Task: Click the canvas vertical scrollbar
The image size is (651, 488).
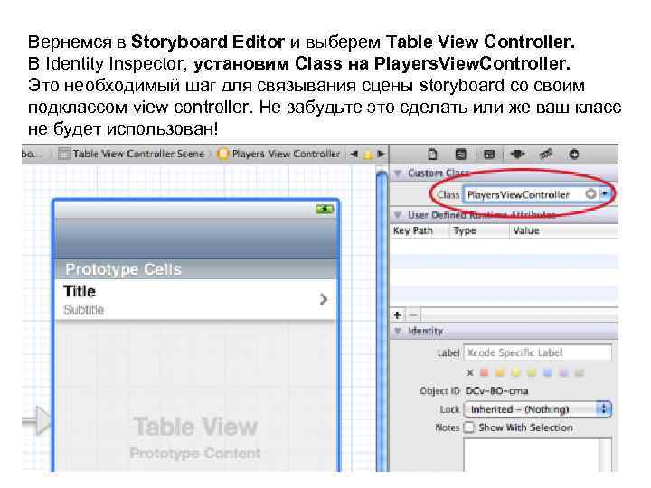Action: tap(382, 320)
